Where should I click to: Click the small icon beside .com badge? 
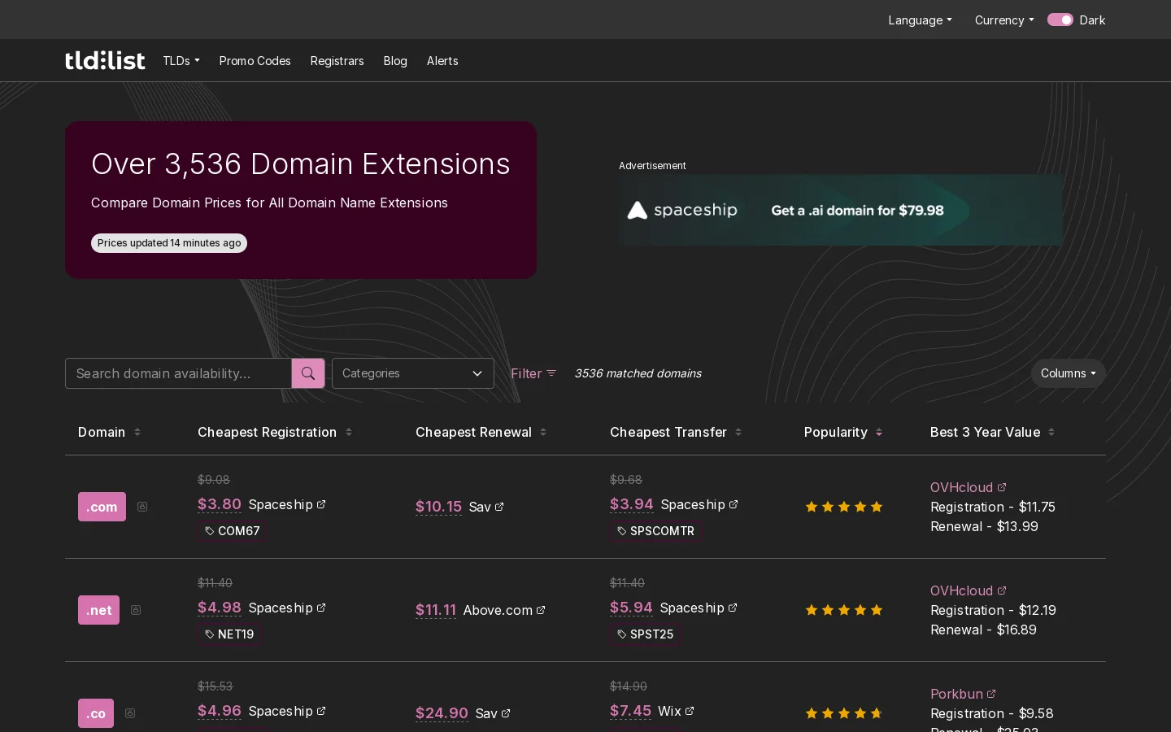coord(142,507)
